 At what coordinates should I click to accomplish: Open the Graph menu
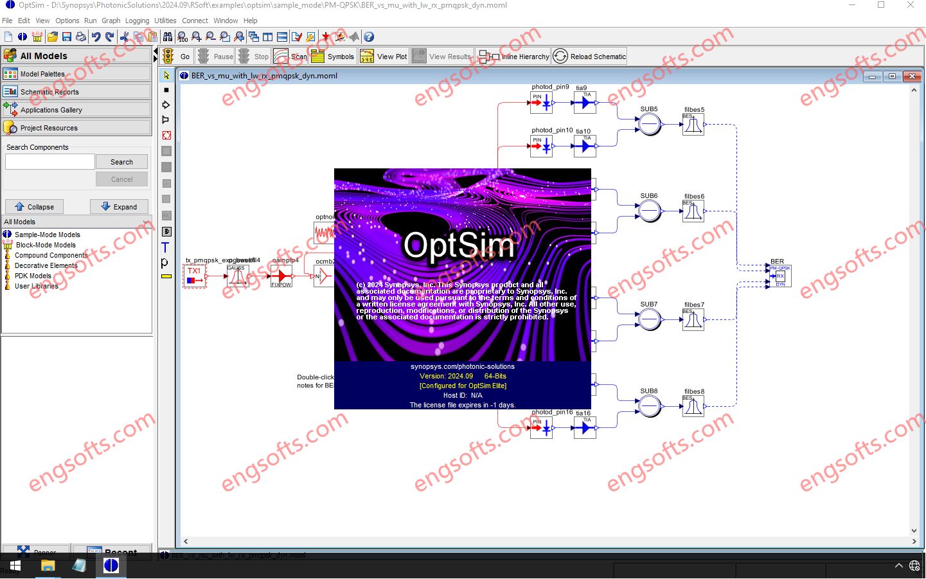tap(111, 21)
